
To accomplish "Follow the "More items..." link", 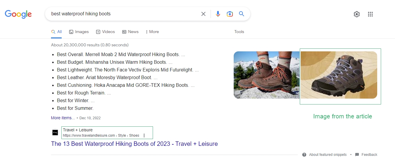I will (x=63, y=118).
